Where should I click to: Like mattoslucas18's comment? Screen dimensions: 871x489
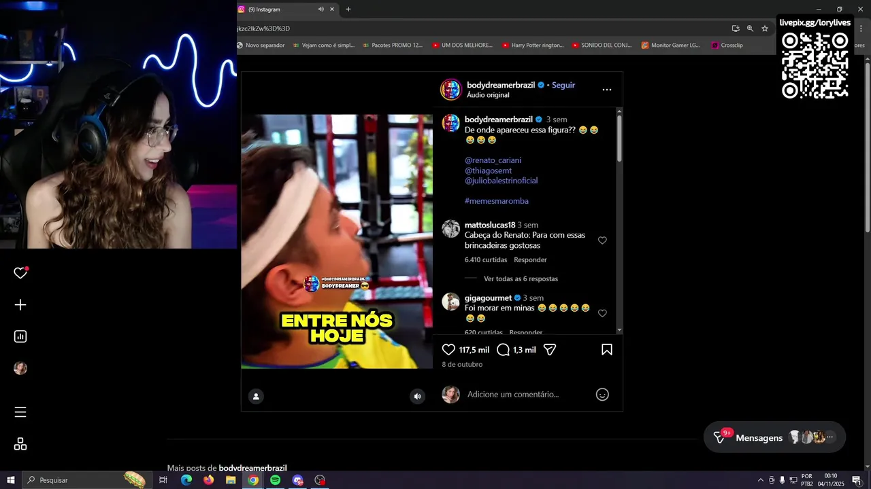point(602,240)
